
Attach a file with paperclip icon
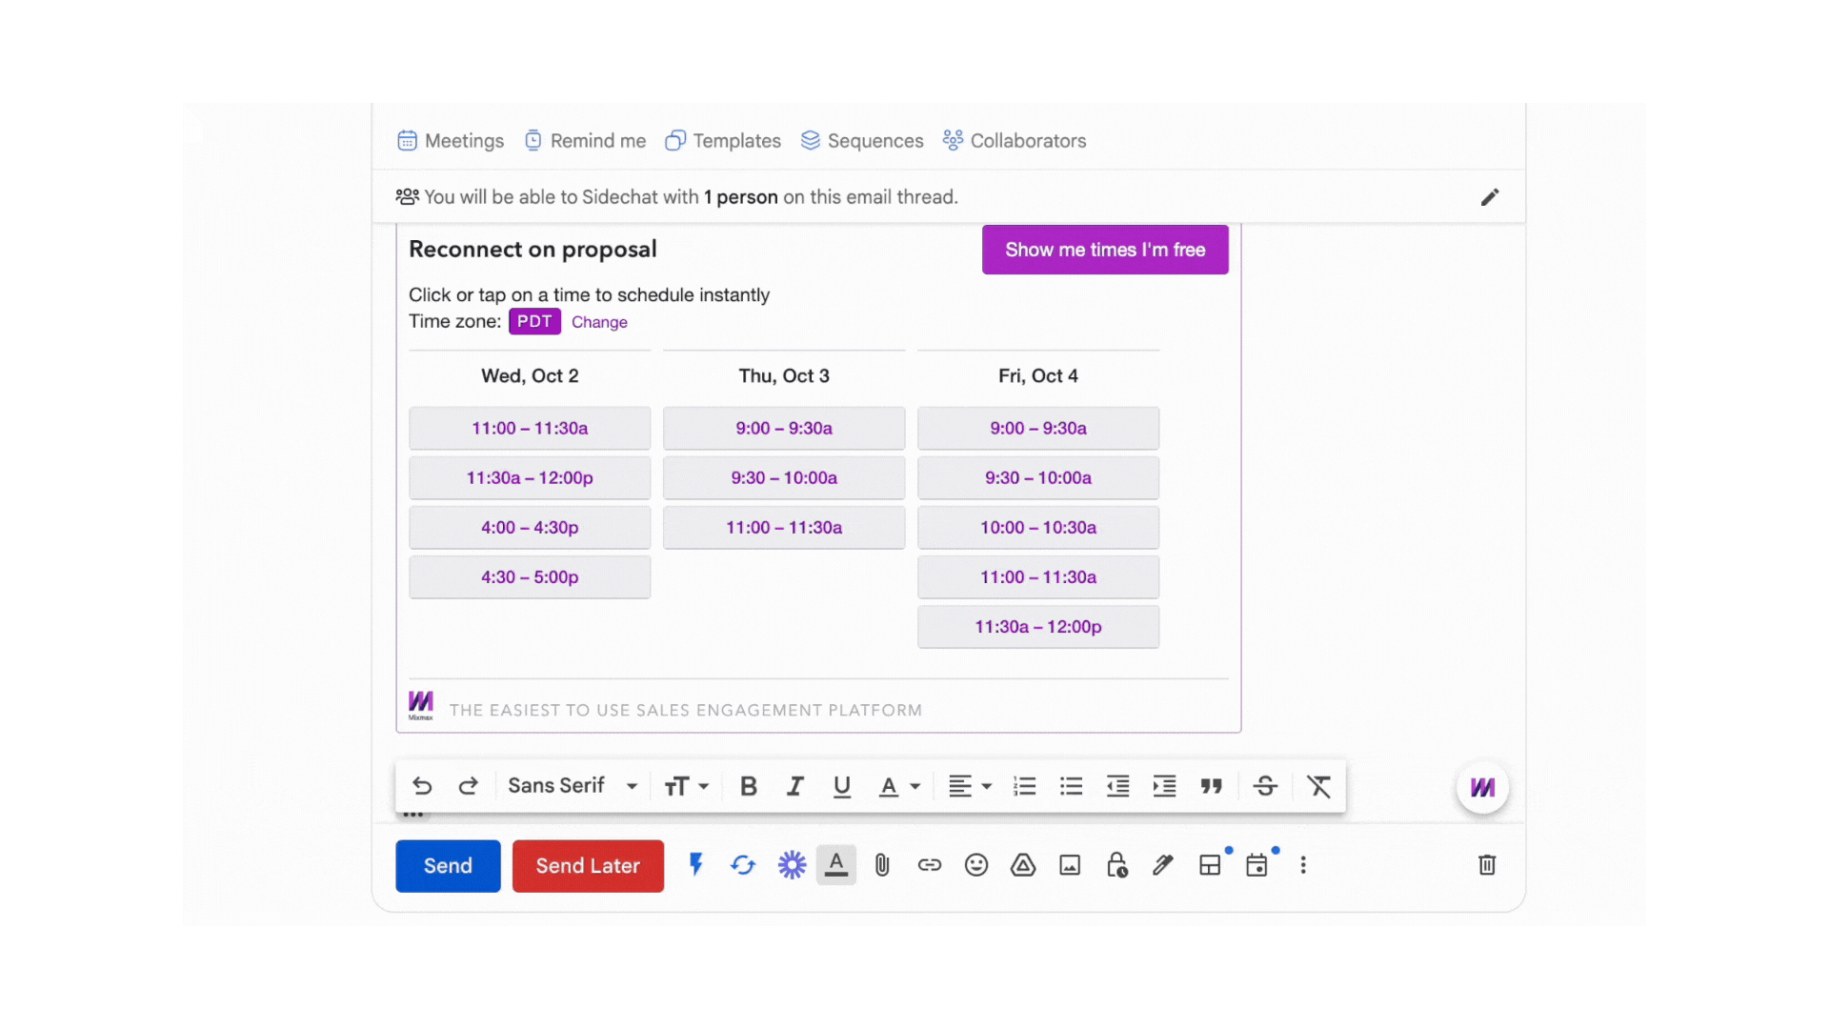882,864
